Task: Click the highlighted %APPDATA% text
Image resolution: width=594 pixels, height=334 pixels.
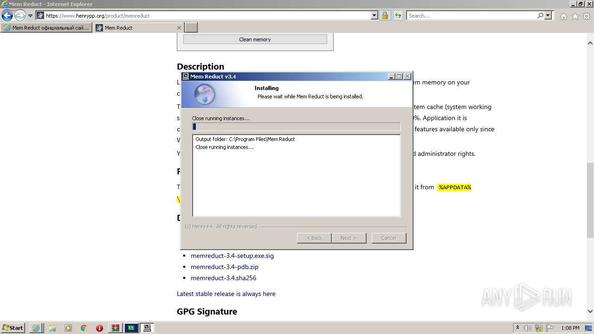Action: click(454, 187)
